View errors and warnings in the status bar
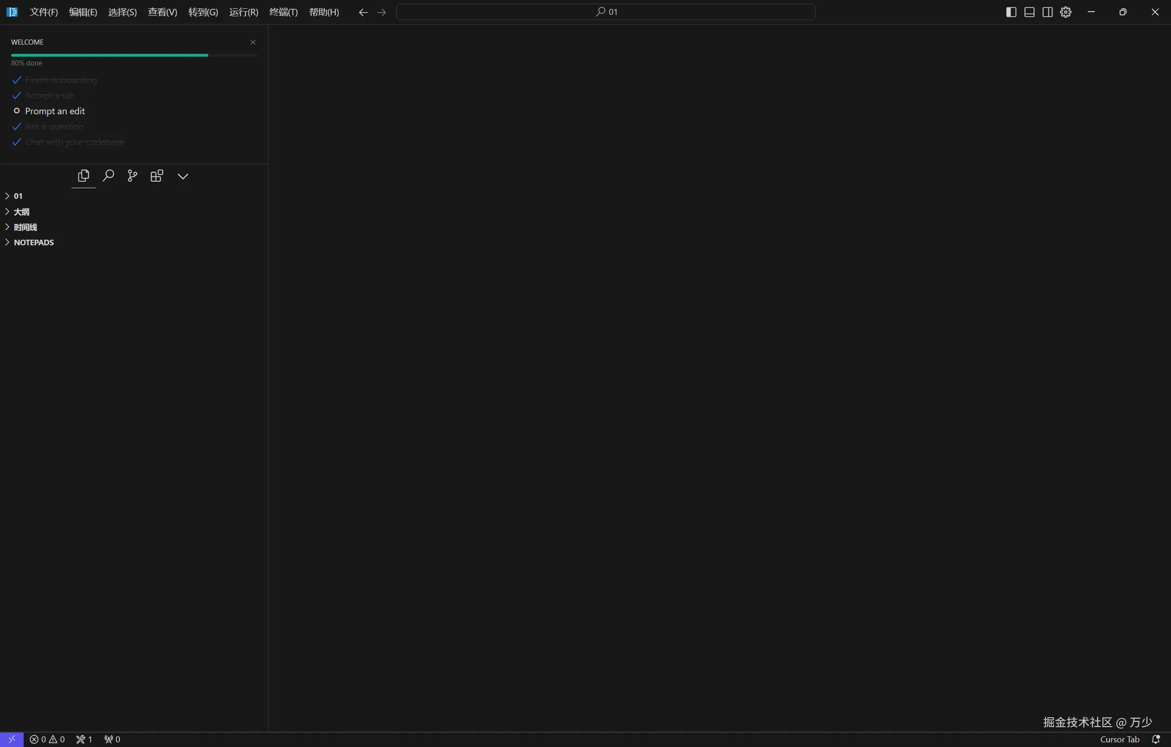This screenshot has height=747, width=1171. coord(47,739)
